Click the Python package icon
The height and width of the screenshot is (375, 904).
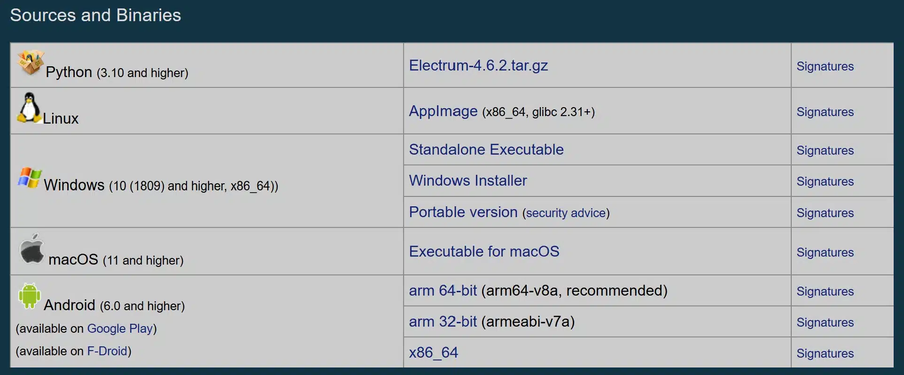(30, 62)
